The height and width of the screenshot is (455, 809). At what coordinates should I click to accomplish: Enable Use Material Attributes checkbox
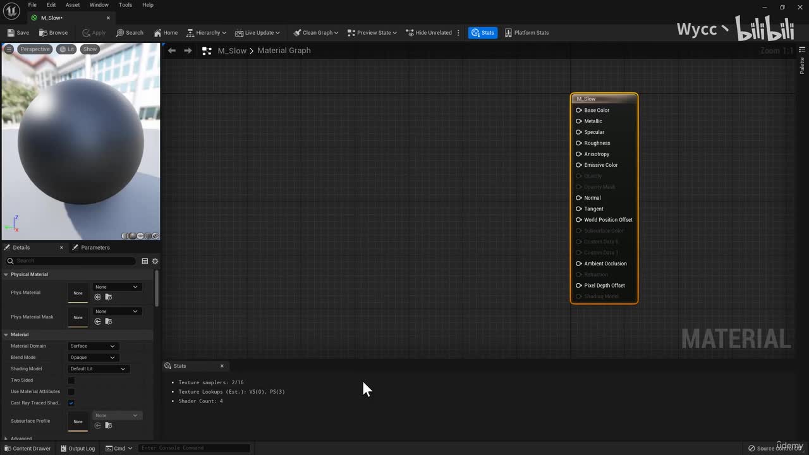(x=71, y=392)
